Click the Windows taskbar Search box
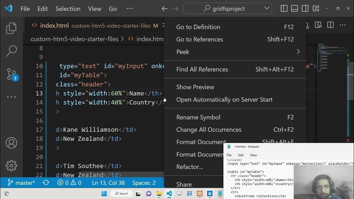 point(122,193)
